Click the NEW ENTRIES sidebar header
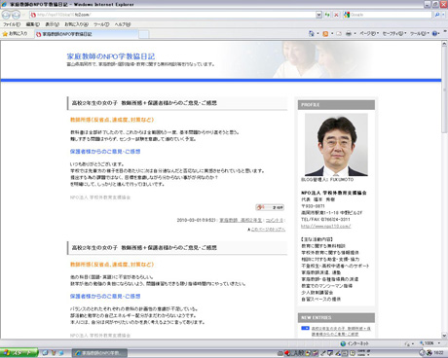The width and height of the screenshot is (448, 358). pos(336,317)
